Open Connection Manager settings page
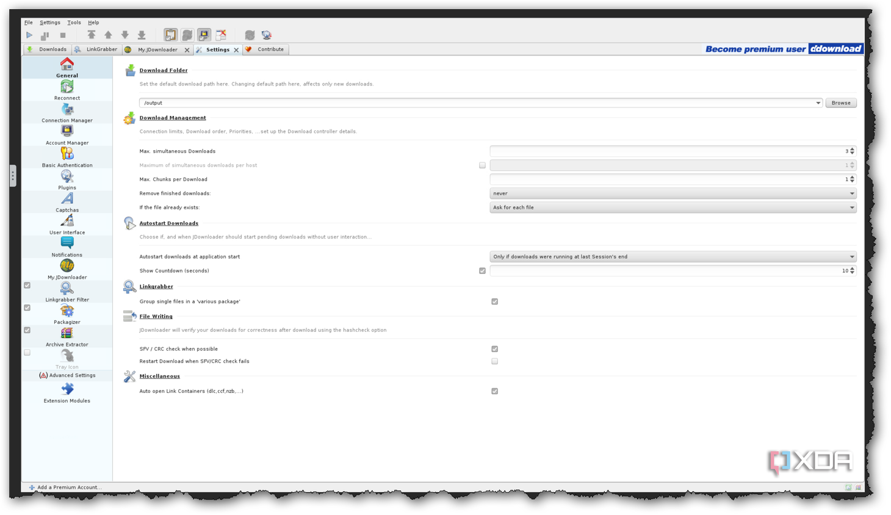 coord(67,113)
